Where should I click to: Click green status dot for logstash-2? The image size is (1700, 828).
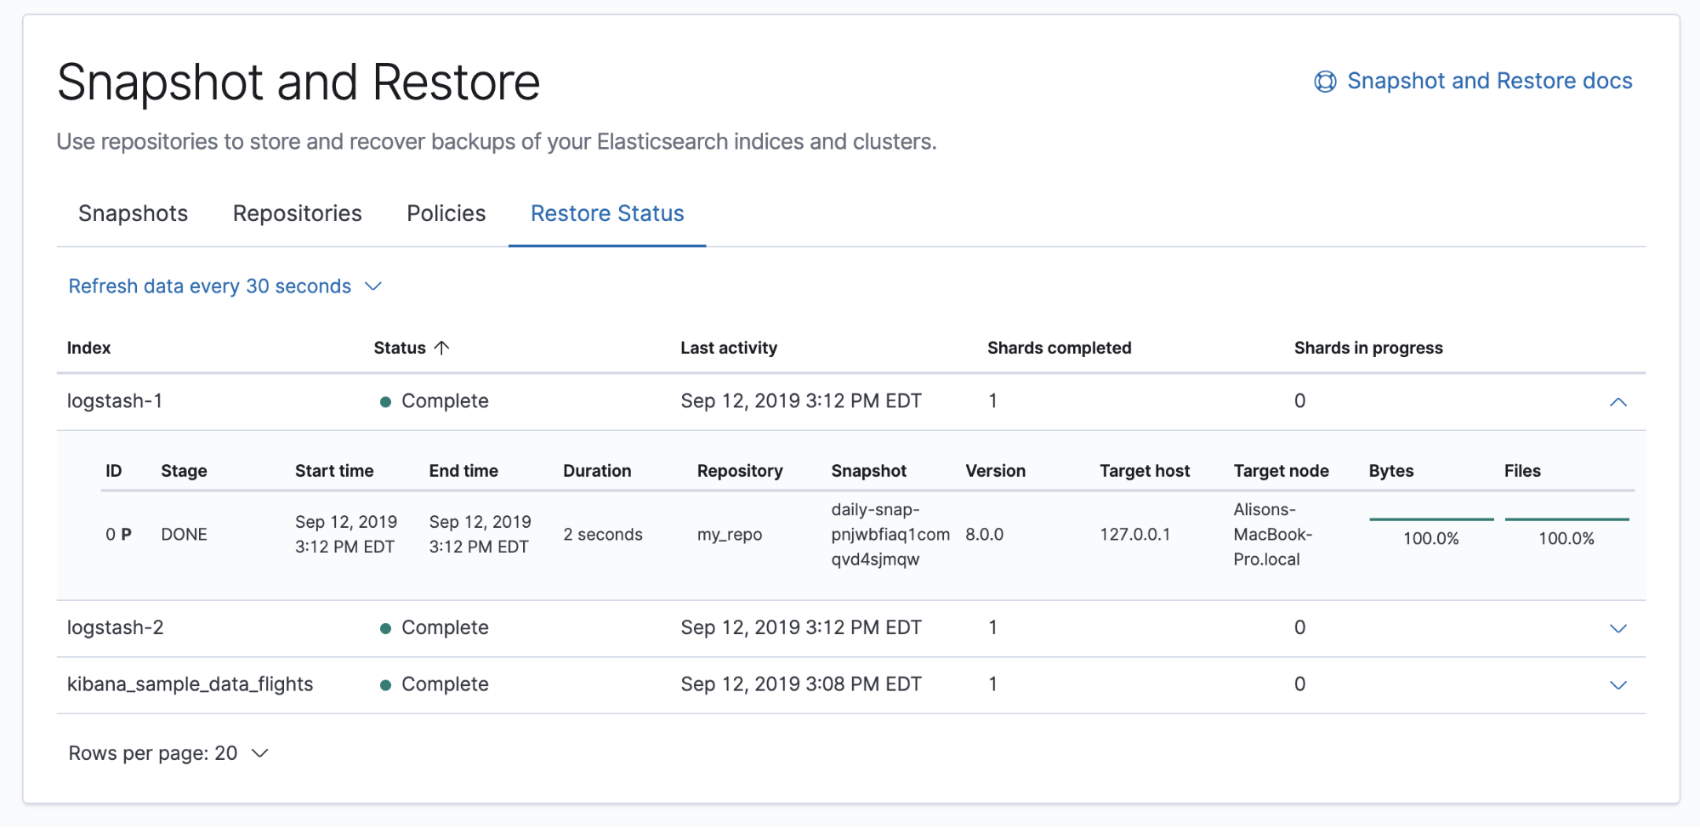tap(385, 629)
